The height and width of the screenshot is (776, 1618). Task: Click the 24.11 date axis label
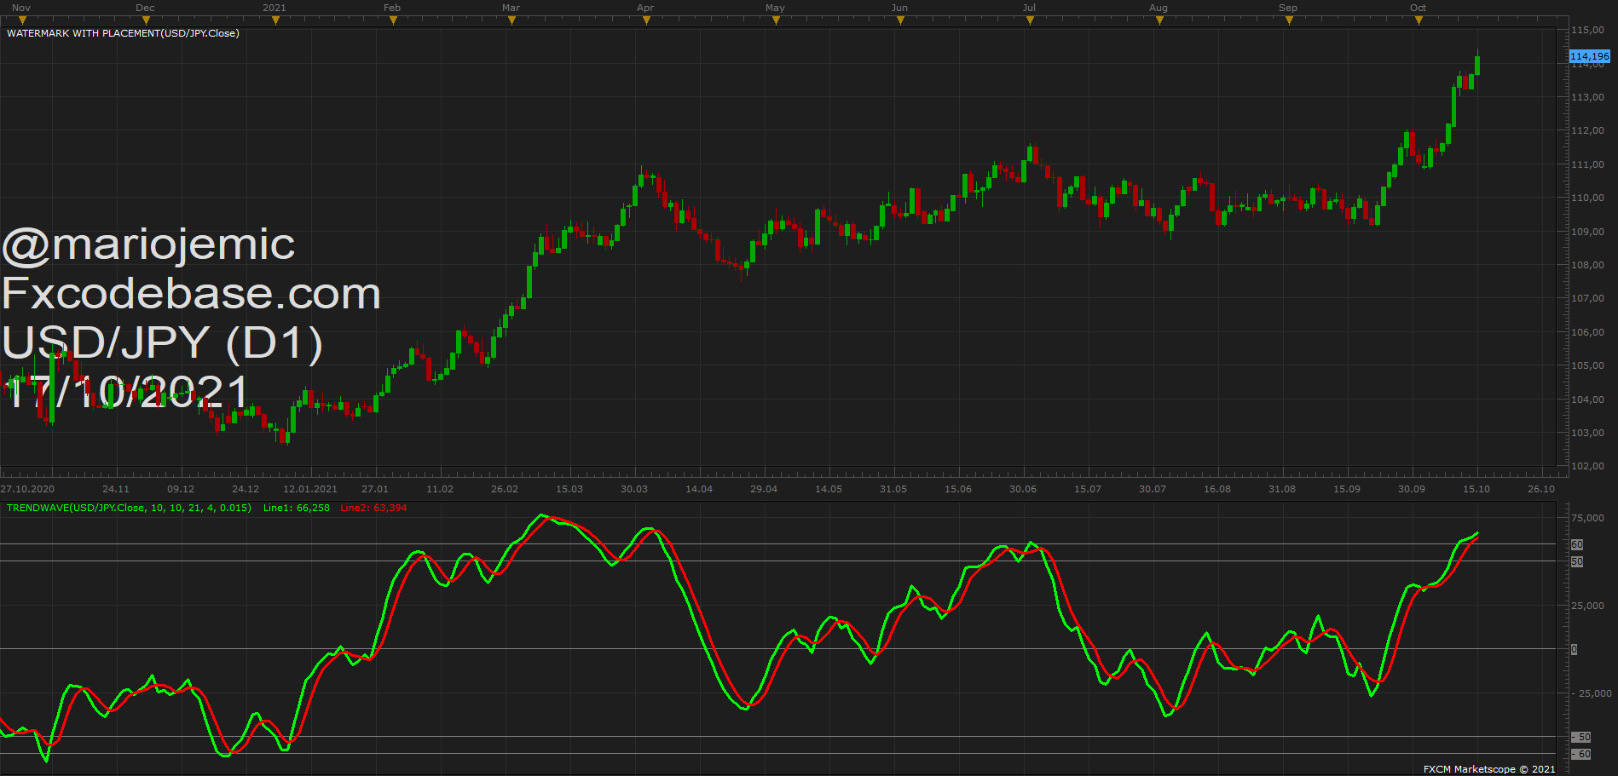116,489
